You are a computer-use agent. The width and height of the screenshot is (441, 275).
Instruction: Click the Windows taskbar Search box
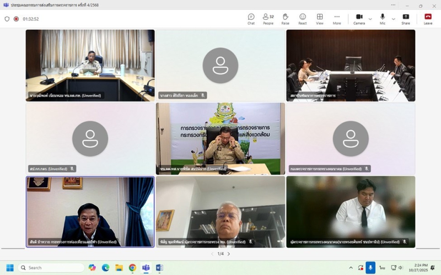click(x=51, y=268)
